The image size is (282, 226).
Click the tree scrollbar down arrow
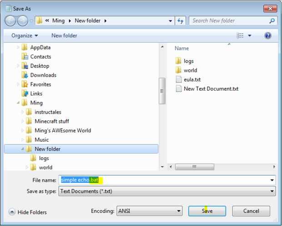(162, 167)
